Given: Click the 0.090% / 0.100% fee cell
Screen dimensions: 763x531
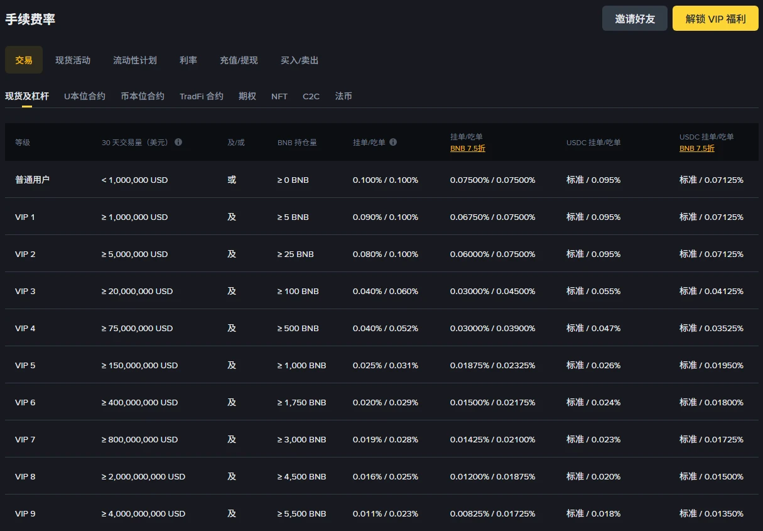Looking at the screenshot, I should click(x=386, y=217).
